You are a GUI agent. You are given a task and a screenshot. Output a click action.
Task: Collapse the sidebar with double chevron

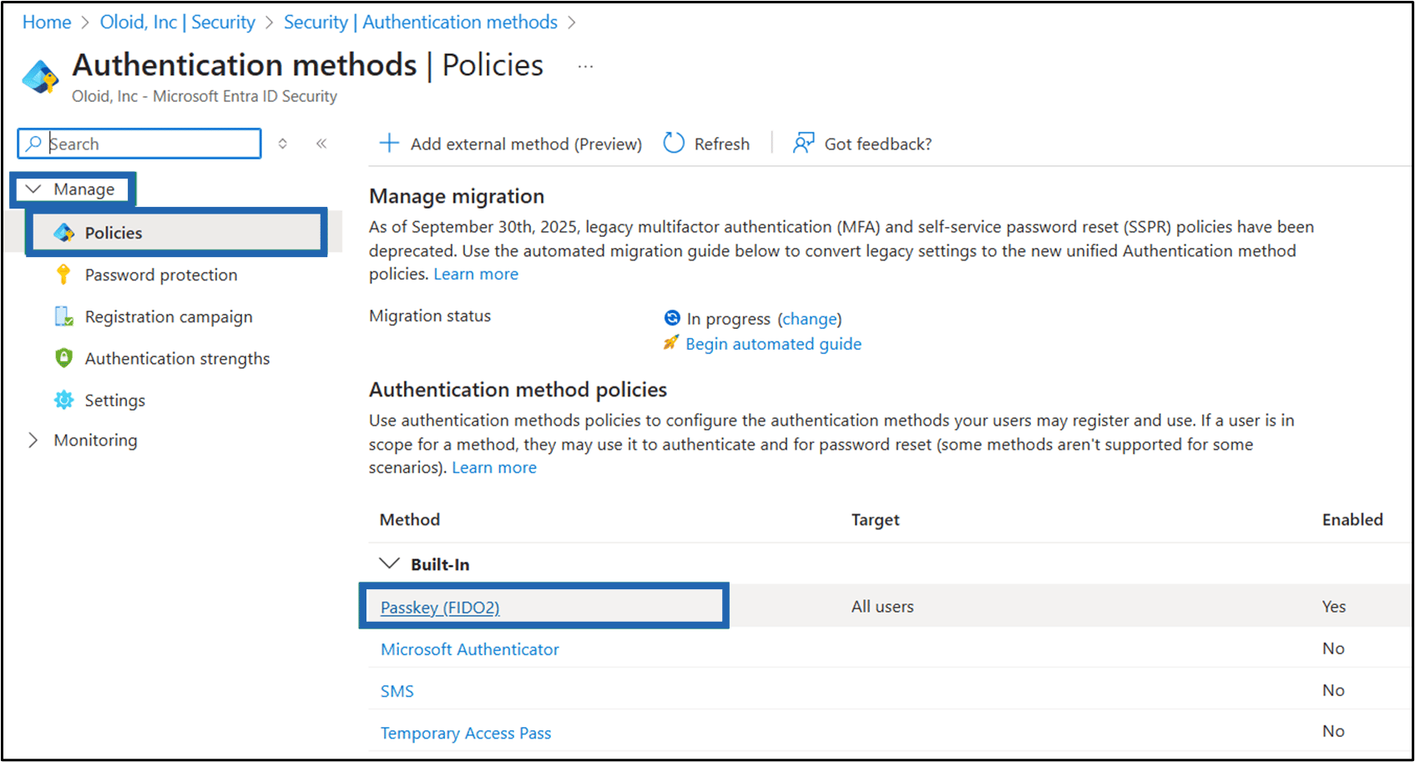(x=321, y=144)
